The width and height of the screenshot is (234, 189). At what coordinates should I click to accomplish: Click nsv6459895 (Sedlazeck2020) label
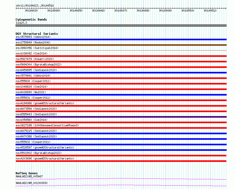36,70
